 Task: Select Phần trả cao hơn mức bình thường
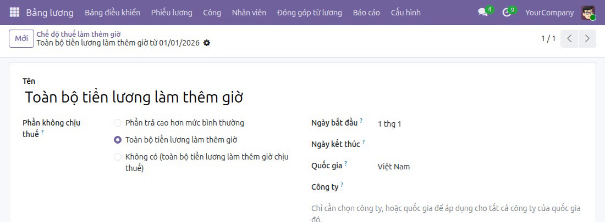click(x=117, y=123)
